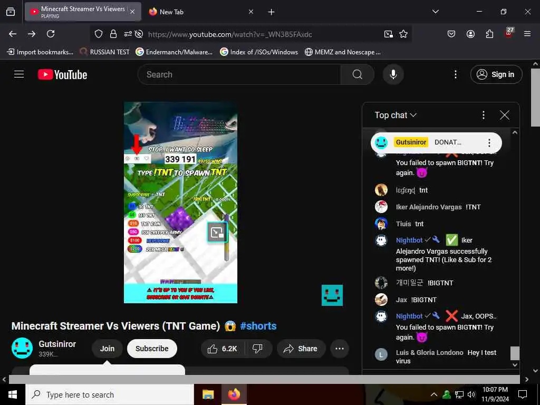Save page to Pocket
540x405 pixels.
pyautogui.click(x=451, y=34)
